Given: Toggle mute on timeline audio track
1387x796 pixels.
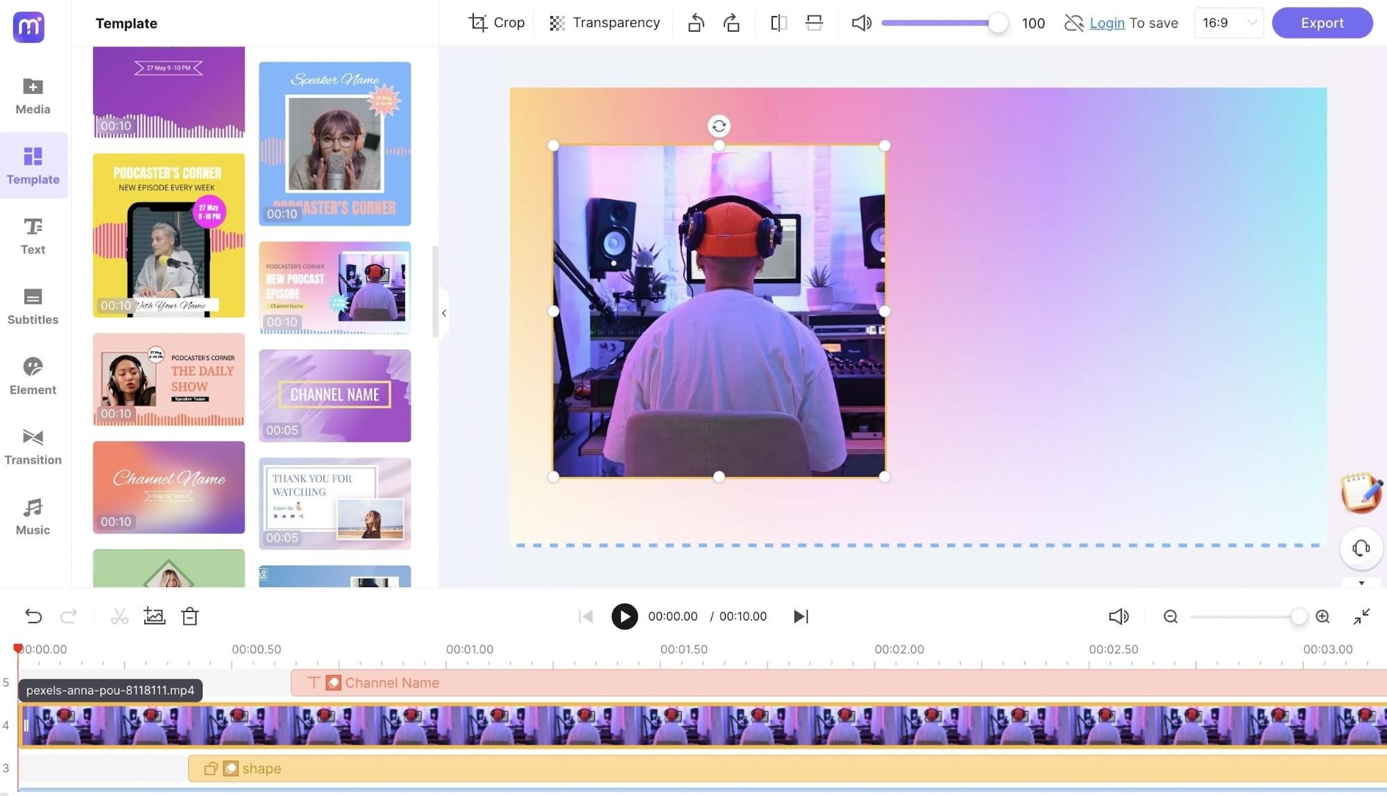Looking at the screenshot, I should (x=1119, y=617).
